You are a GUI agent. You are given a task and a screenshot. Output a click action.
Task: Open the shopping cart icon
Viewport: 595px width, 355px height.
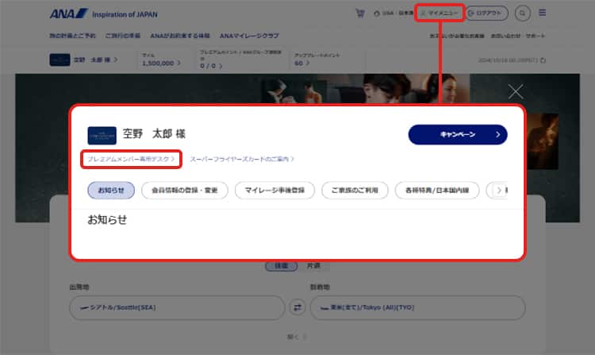coord(360,14)
